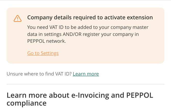Image resolution: width=171 pixels, height=109 pixels.
Task: Select the 'Unsure where to find VAT ID?' text
Action: tap(39, 74)
